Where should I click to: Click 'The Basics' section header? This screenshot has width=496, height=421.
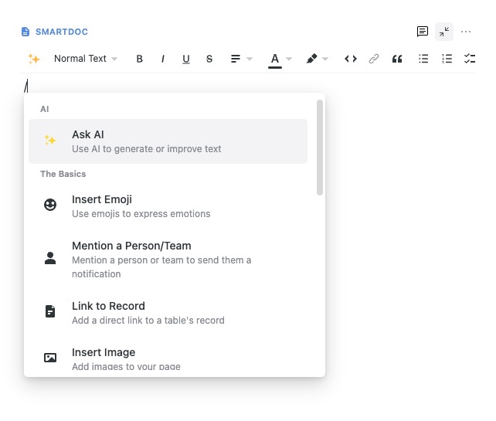pyautogui.click(x=63, y=174)
